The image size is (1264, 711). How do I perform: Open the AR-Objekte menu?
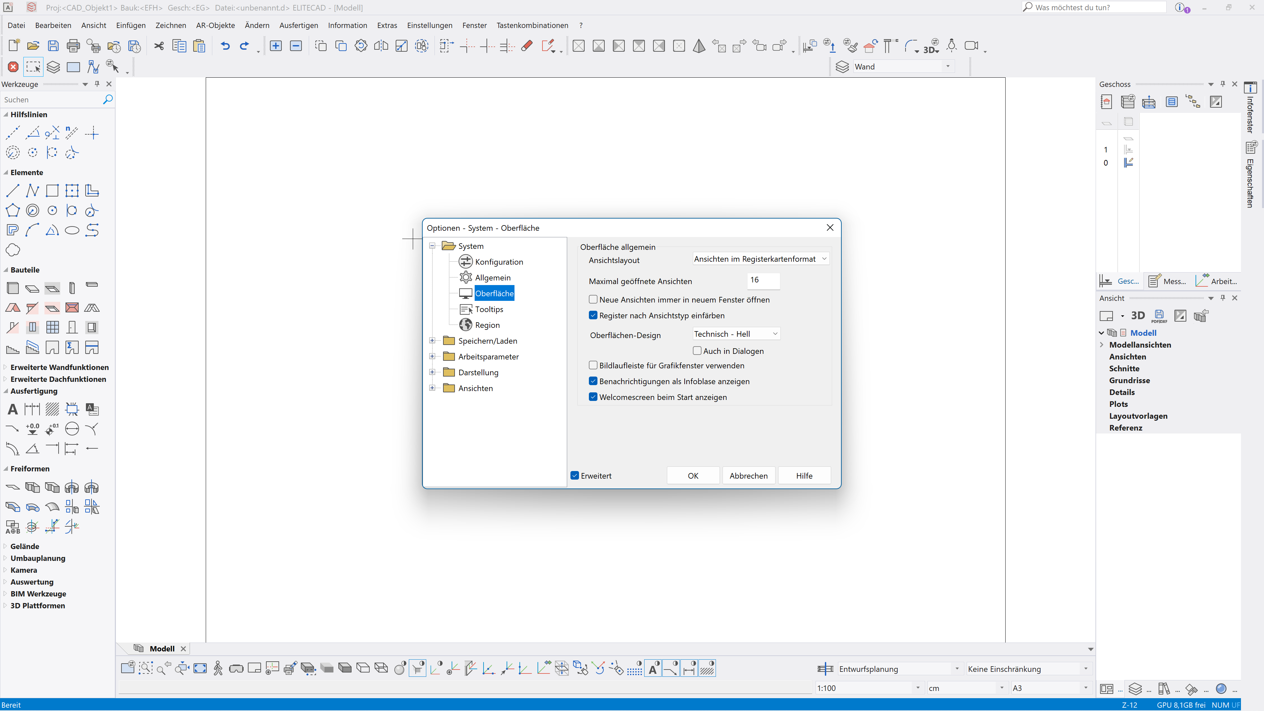coord(215,25)
